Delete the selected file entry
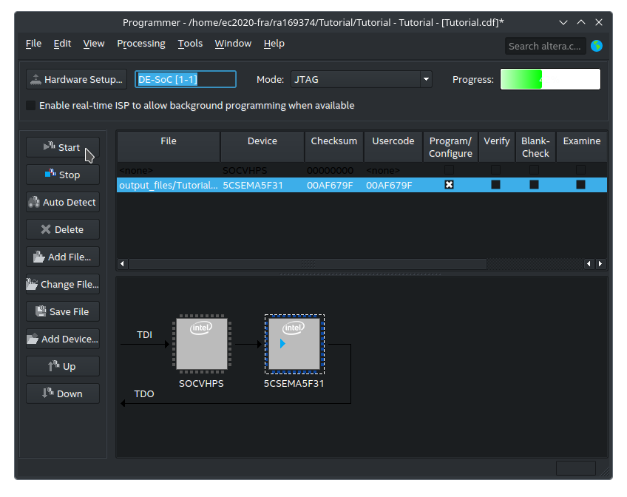 (x=63, y=229)
